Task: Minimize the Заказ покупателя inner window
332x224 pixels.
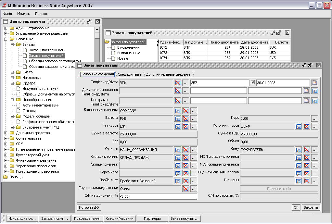Action: pyautogui.click(x=304, y=65)
